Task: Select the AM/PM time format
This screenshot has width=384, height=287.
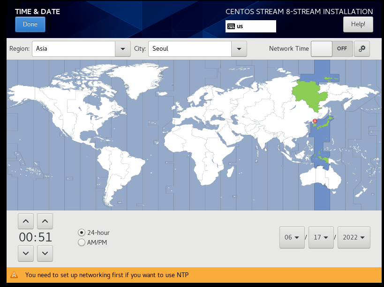Action: pos(92,242)
